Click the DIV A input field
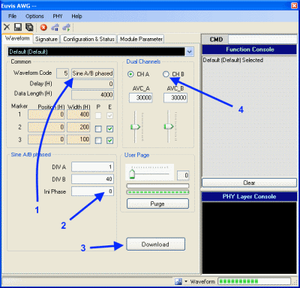This screenshot has width=300, height=288. click(92, 167)
